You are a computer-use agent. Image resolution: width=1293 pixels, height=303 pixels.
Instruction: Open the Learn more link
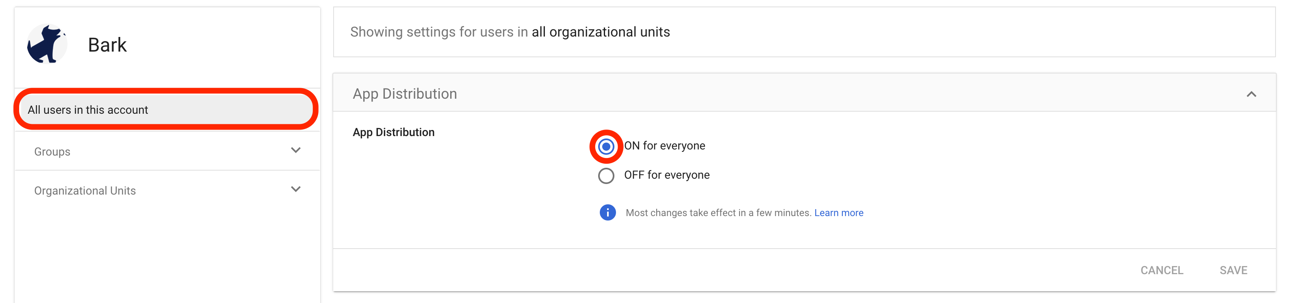point(838,213)
